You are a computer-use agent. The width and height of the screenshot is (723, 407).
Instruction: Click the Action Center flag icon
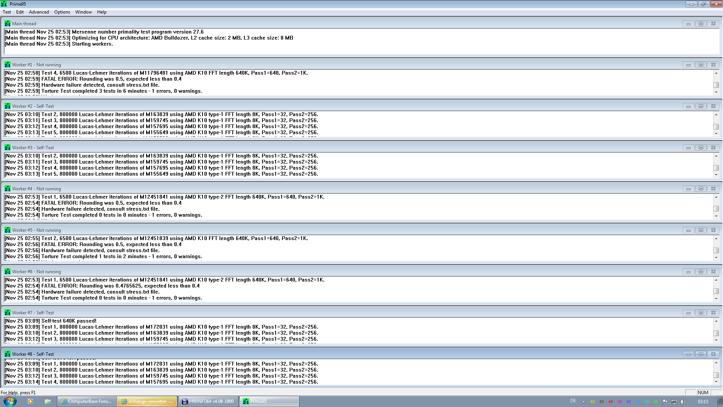pyautogui.click(x=665, y=402)
